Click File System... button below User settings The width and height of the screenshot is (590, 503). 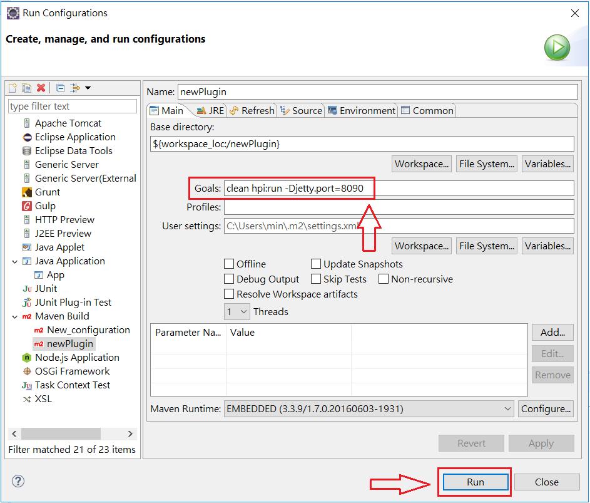[487, 246]
